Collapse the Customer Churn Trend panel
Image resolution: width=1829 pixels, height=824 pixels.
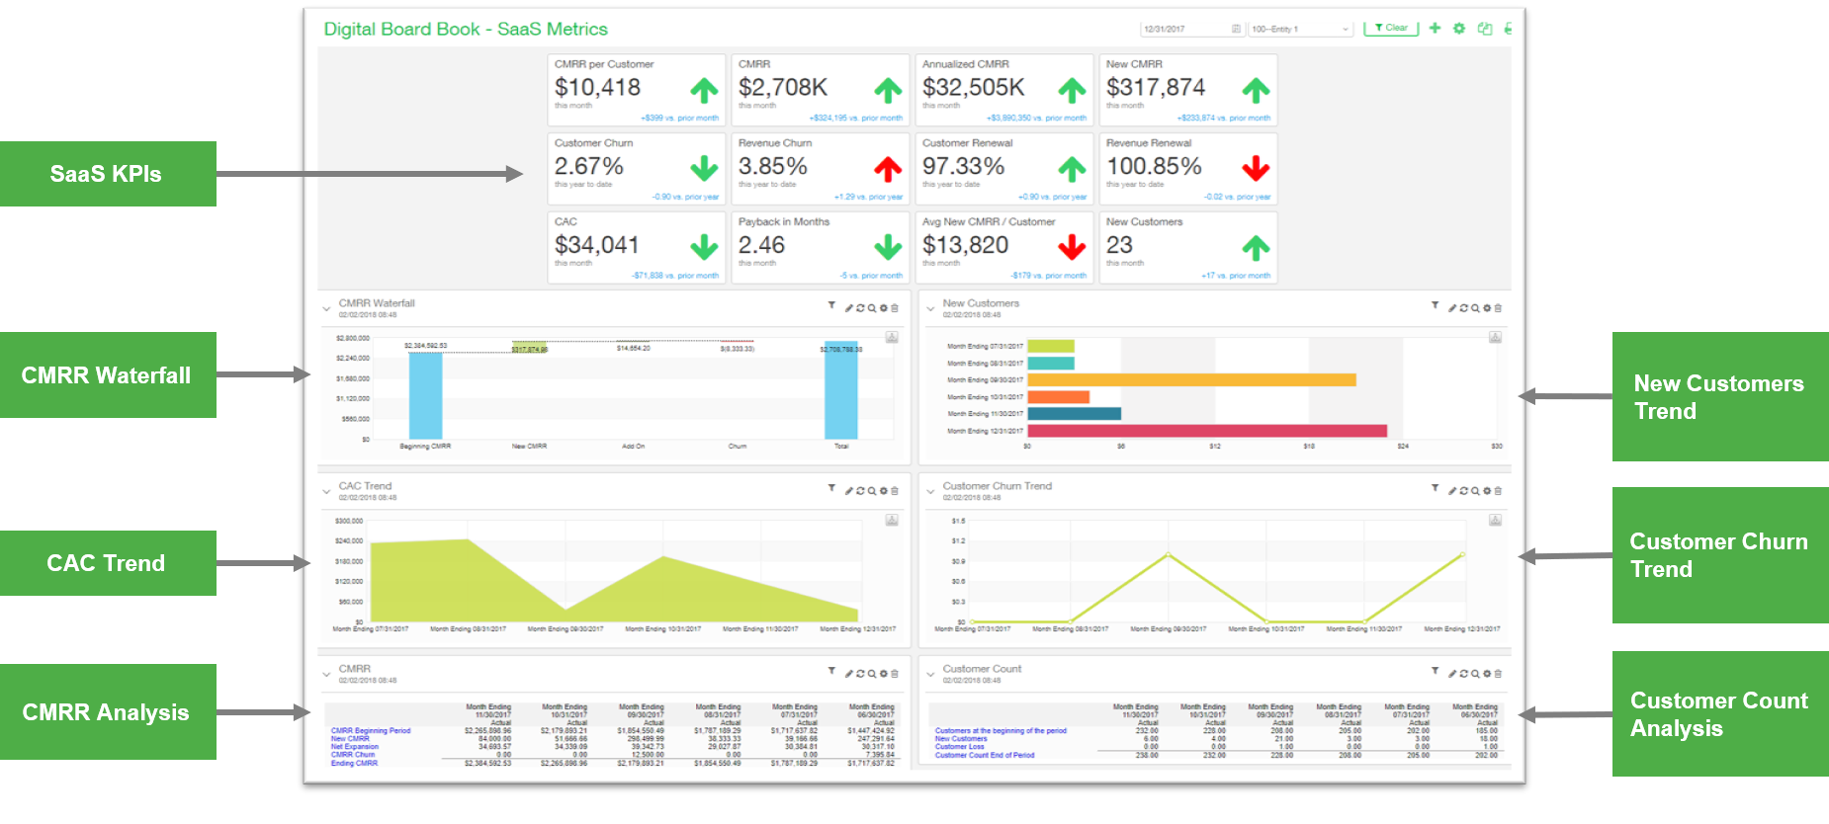pos(930,492)
